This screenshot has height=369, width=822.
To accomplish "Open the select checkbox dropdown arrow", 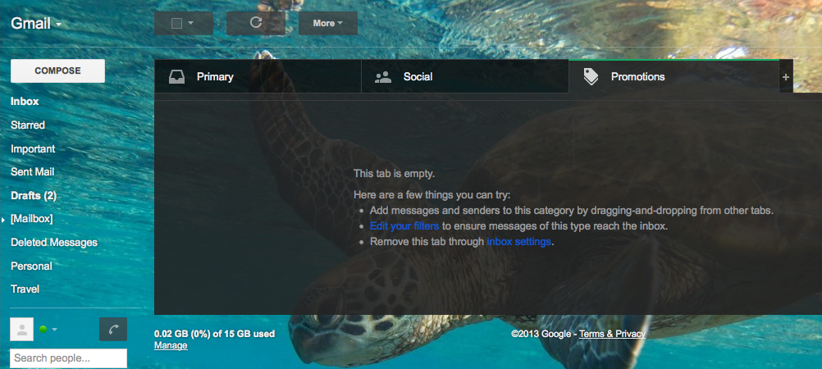I will coord(191,23).
